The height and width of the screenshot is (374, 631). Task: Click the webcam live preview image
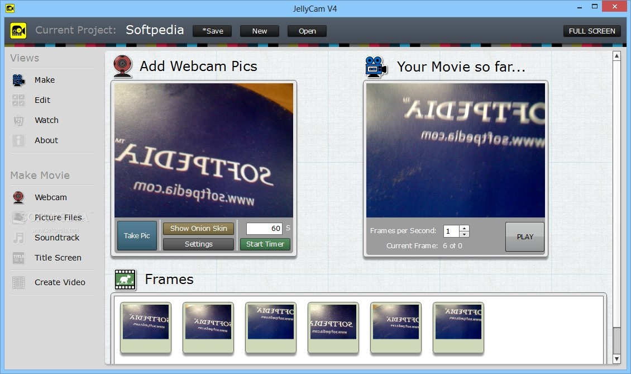click(x=204, y=150)
